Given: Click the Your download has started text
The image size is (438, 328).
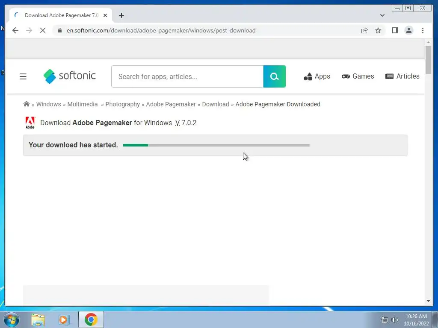Looking at the screenshot, I should (73, 145).
